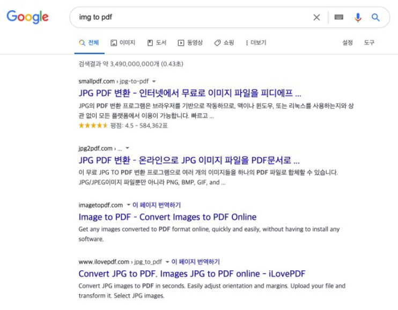Start voice search with microphone icon
The image size is (398, 310).
click(358, 17)
